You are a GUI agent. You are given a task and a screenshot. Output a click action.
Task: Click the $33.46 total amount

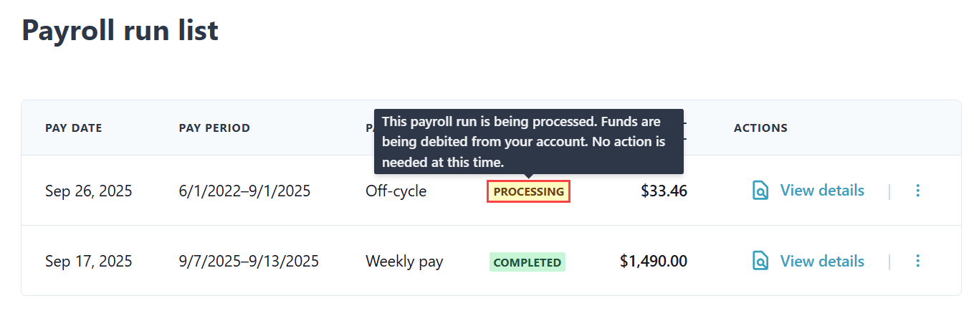(664, 191)
